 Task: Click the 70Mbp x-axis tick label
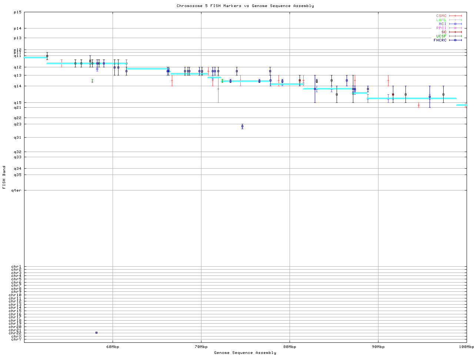click(201, 347)
